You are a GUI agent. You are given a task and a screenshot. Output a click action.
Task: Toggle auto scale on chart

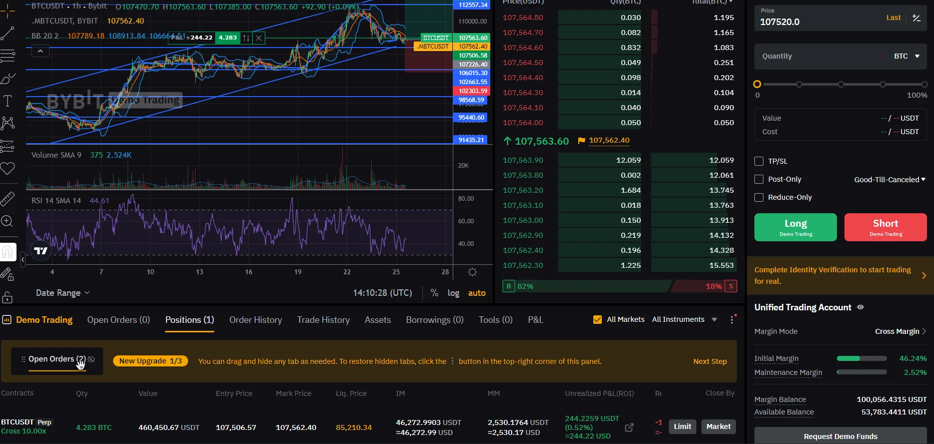[477, 293]
